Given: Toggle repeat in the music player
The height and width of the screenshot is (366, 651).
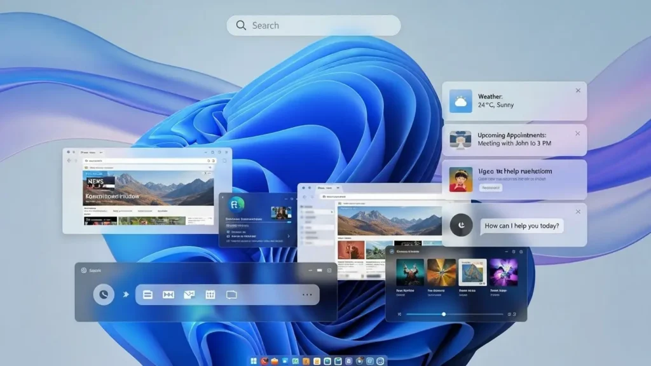Looking at the screenshot, I should (511, 314).
